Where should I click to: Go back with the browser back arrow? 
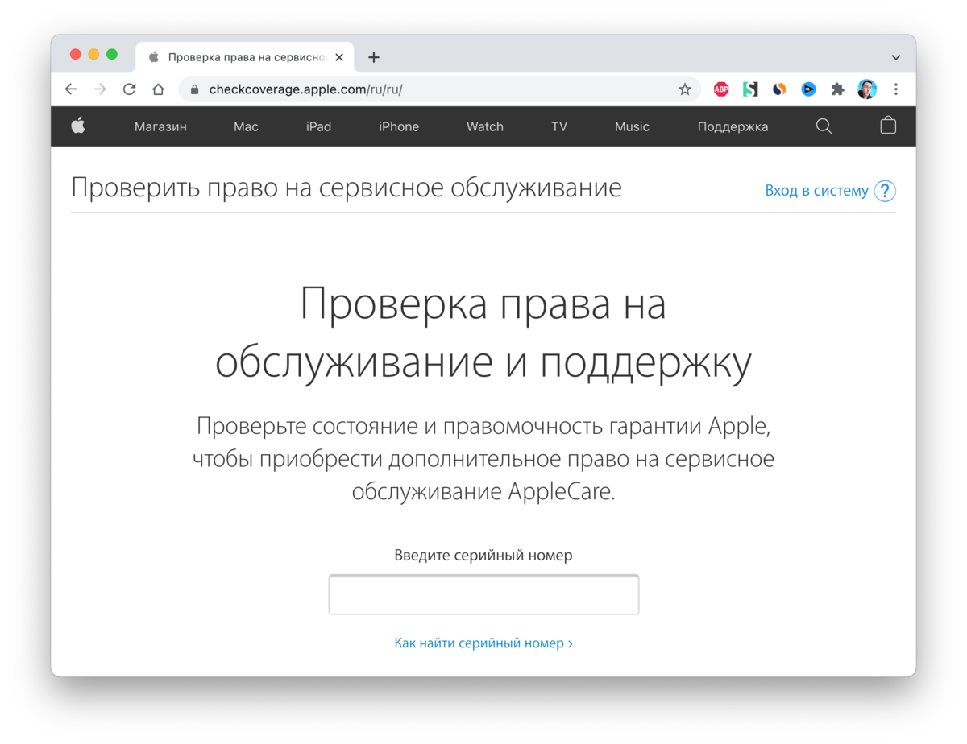click(71, 89)
